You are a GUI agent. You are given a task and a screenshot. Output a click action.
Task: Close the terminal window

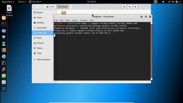pos(150,17)
